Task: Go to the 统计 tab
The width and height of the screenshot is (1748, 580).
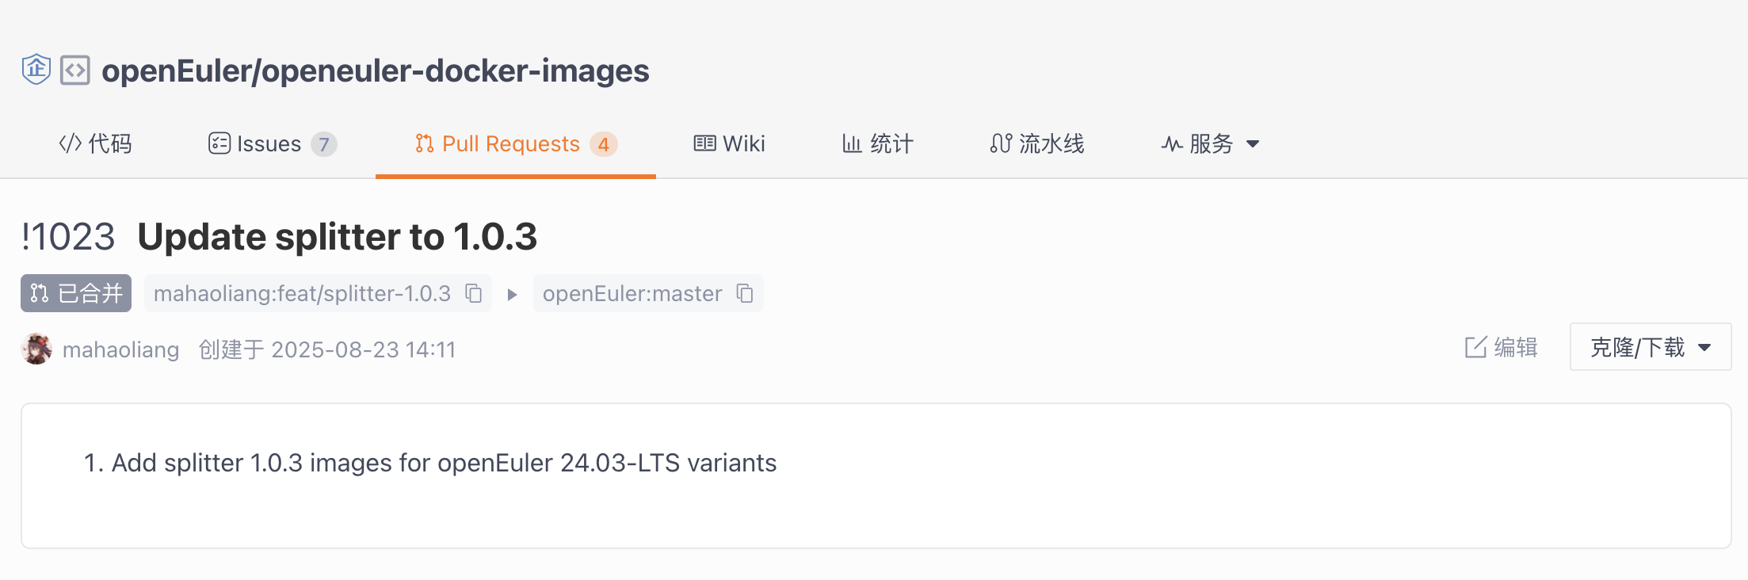Action: pos(878,143)
